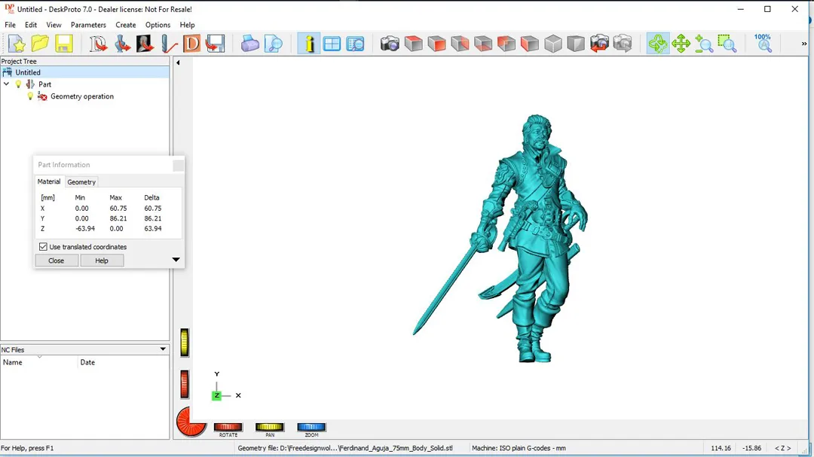Click the red circular rotation dial
814x457 pixels.
click(x=191, y=421)
